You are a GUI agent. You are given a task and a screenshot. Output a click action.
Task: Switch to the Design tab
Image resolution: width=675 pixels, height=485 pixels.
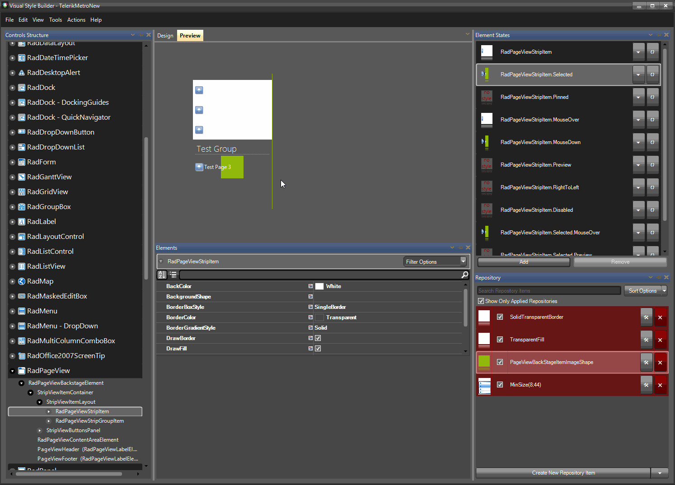tap(165, 36)
